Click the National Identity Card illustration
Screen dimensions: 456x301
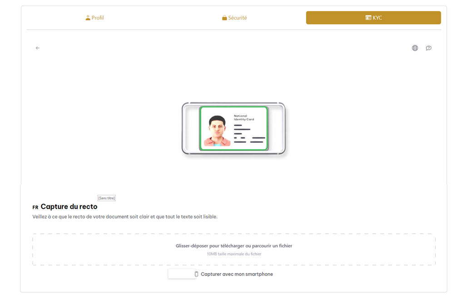(233, 128)
